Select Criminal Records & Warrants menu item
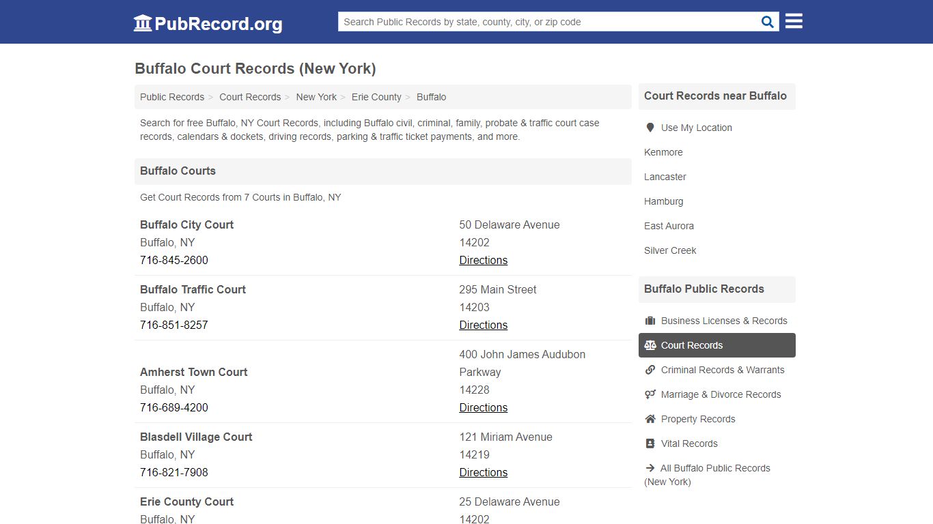Viewport: 933px width, 524px height. pyautogui.click(x=717, y=370)
